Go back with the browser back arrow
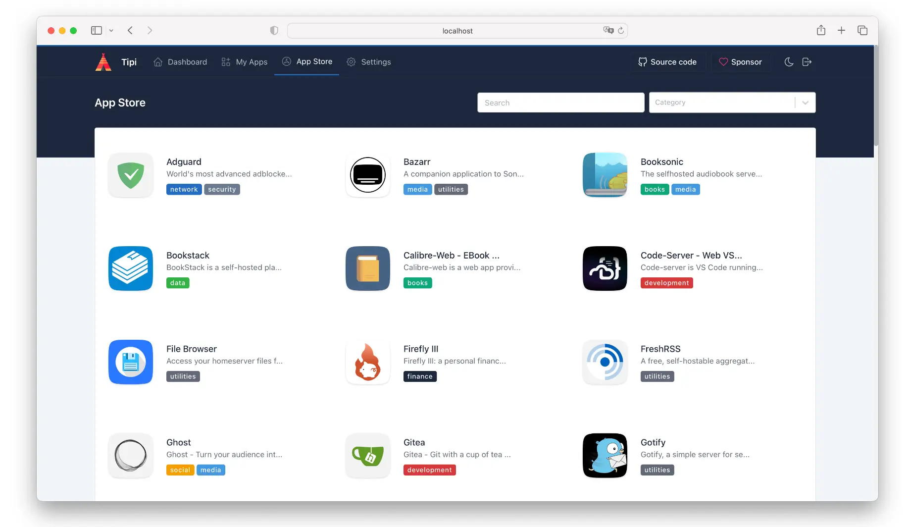 (130, 31)
